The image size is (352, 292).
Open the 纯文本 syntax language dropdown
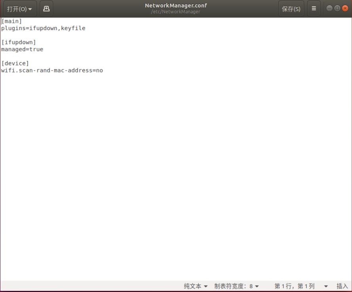click(196, 286)
